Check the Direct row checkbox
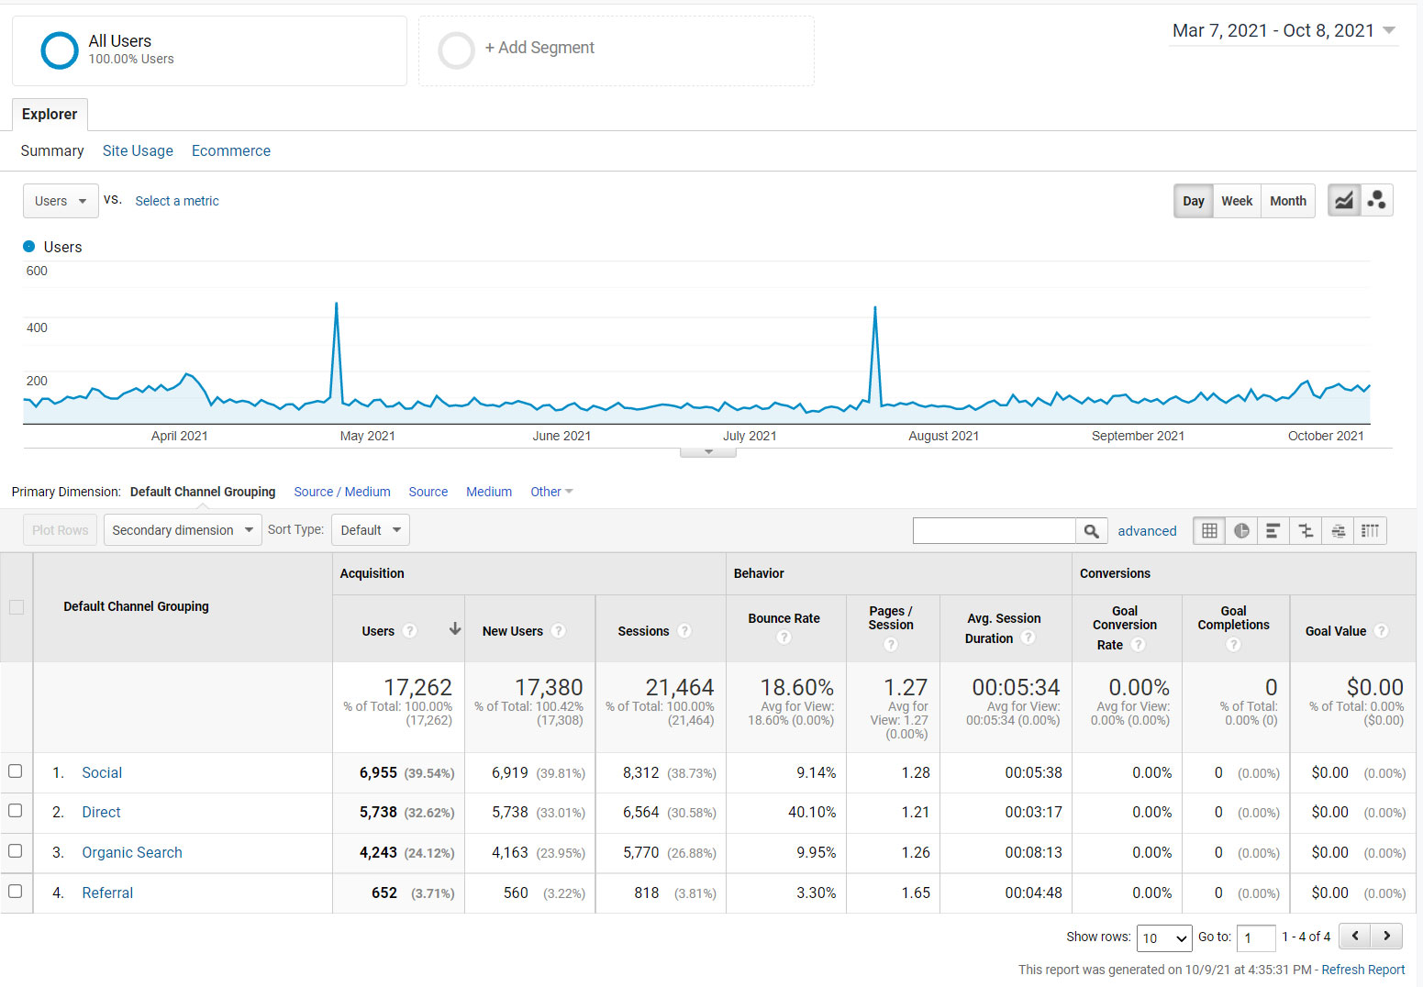The width and height of the screenshot is (1423, 987). tap(16, 811)
